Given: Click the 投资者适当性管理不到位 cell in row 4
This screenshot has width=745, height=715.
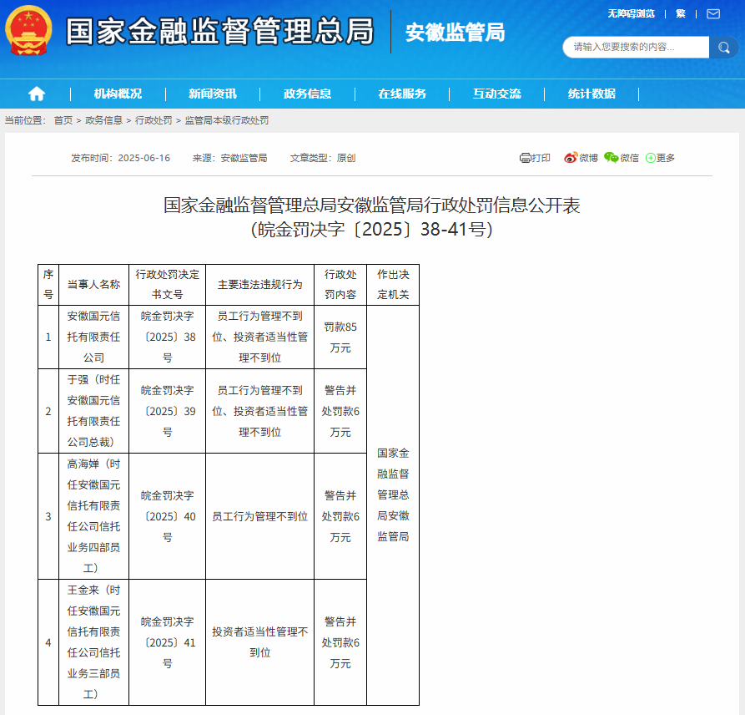Looking at the screenshot, I should (x=260, y=642).
